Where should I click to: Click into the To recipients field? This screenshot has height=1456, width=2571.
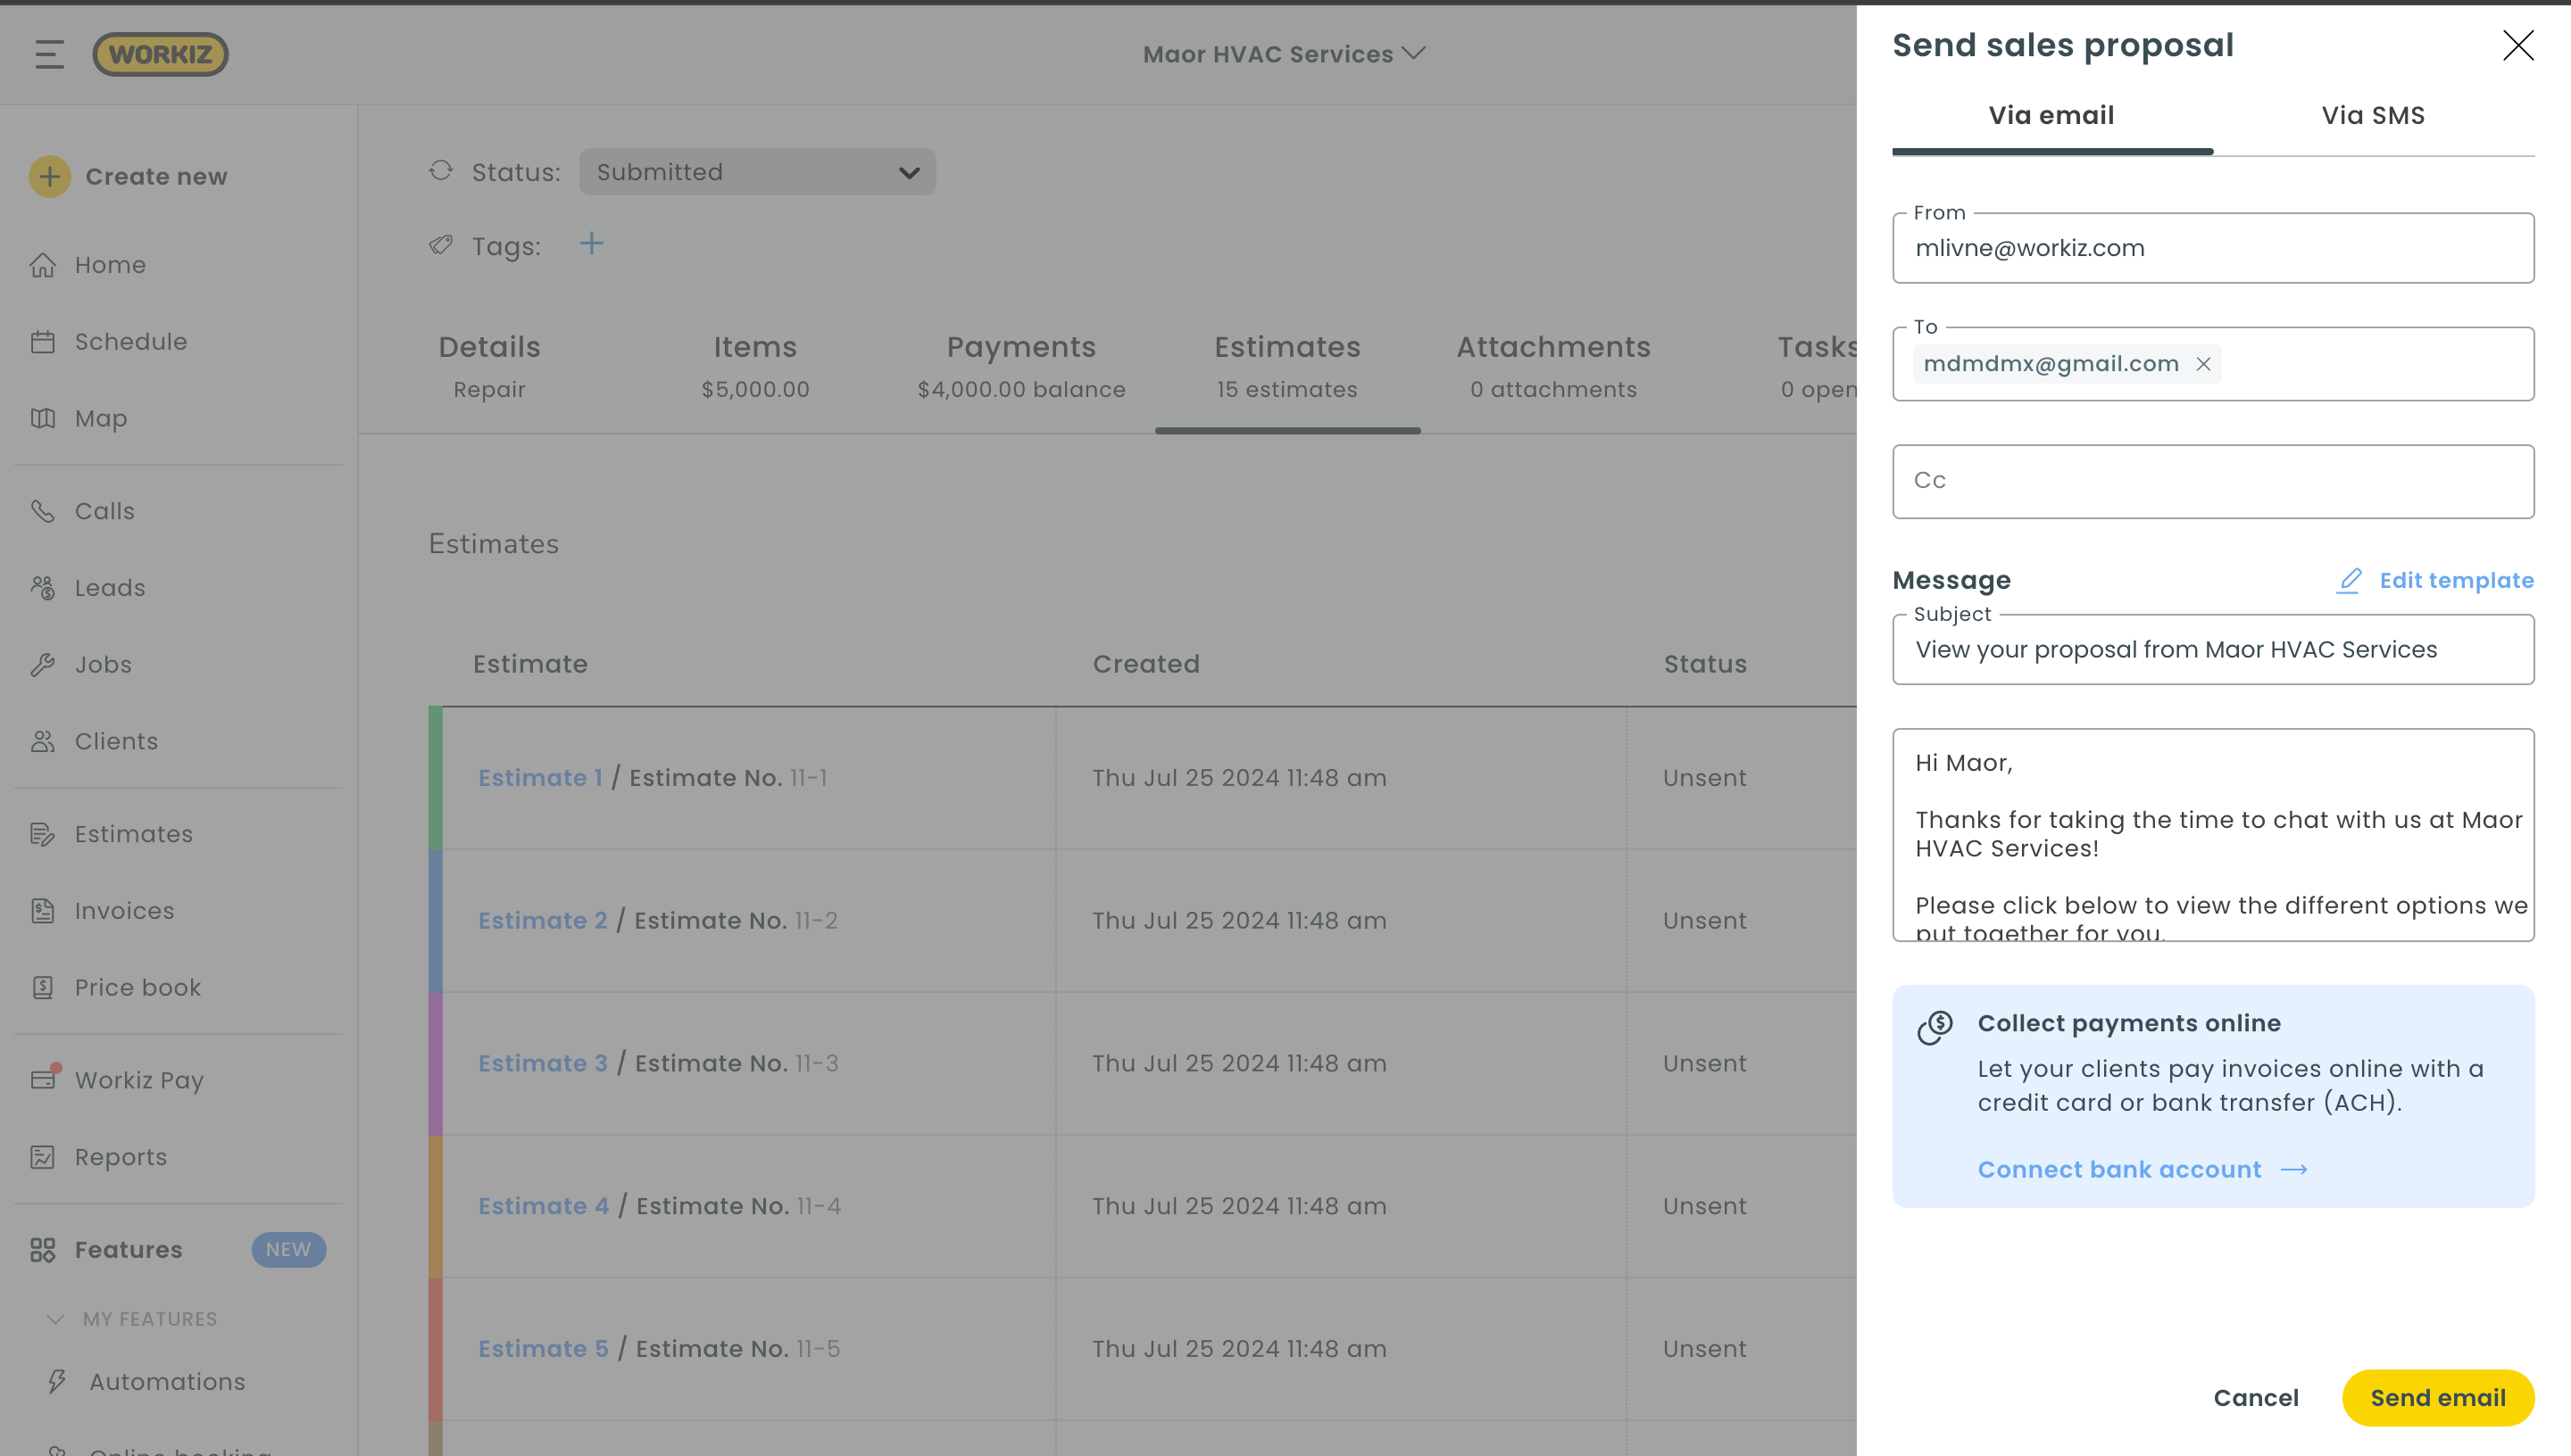pyautogui.click(x=2214, y=364)
